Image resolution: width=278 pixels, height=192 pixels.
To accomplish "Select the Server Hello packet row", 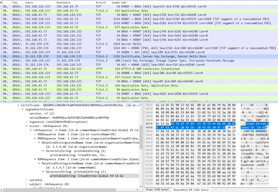I will (x=139, y=44).
